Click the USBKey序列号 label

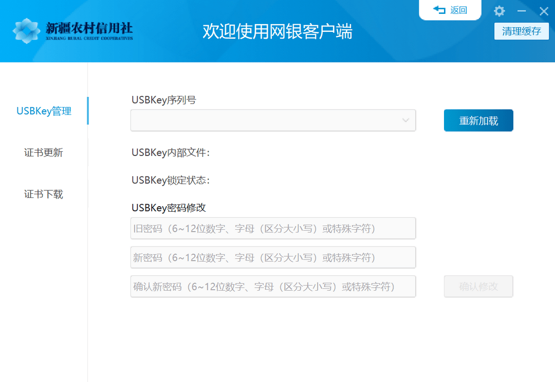tap(163, 100)
